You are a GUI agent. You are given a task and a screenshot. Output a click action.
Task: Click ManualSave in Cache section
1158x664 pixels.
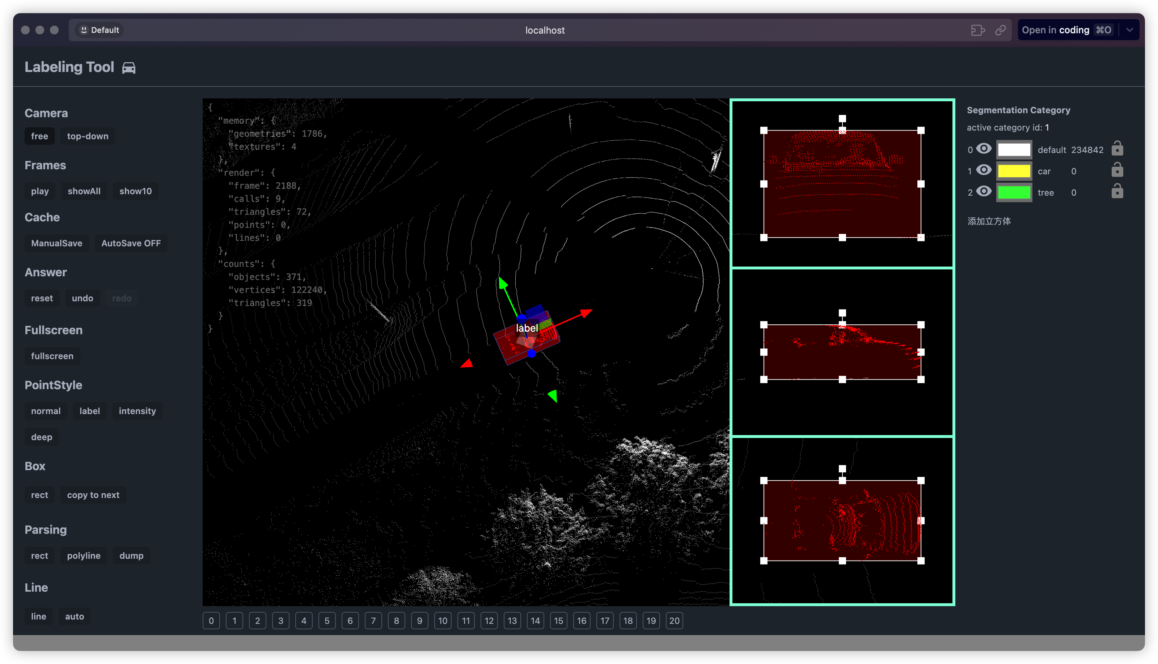tap(56, 243)
